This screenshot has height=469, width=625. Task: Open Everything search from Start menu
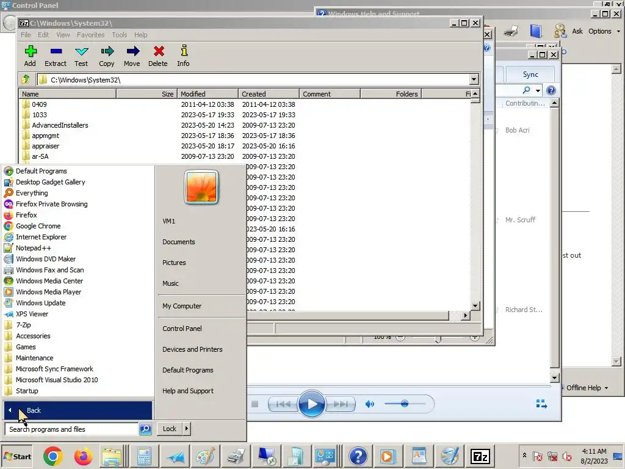pos(32,193)
